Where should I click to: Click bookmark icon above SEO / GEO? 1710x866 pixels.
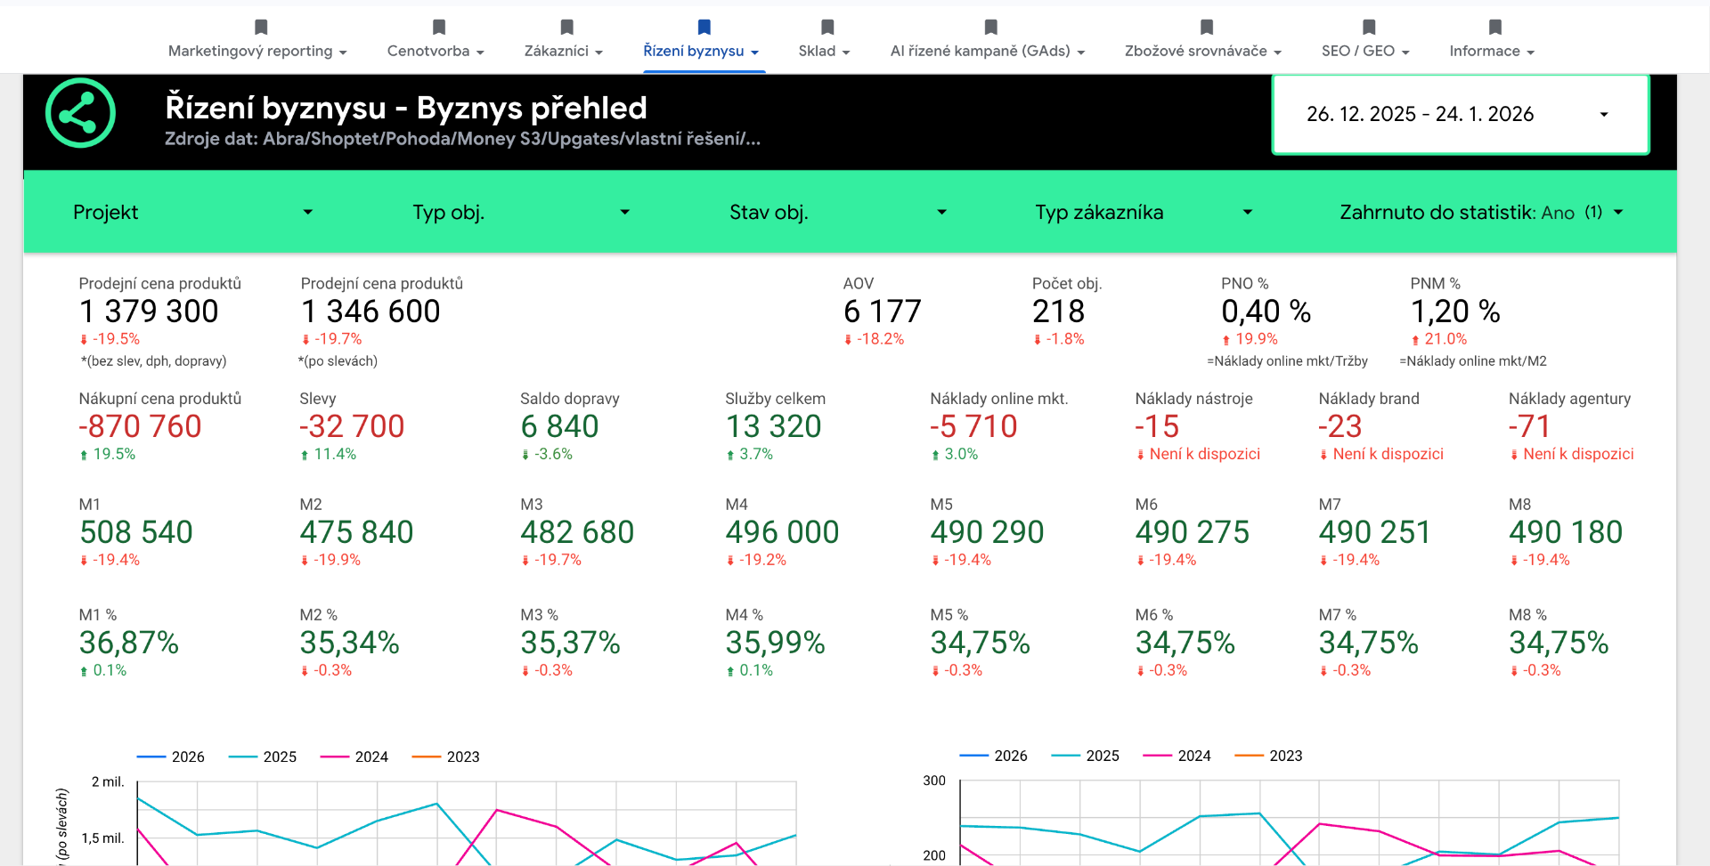[1369, 28]
